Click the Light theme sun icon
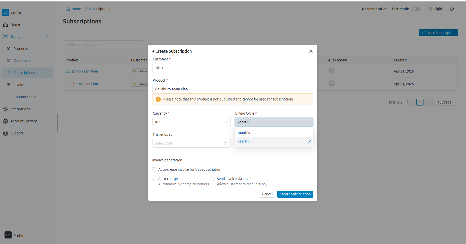Viewport: 466px width, 244px height. [430, 9]
